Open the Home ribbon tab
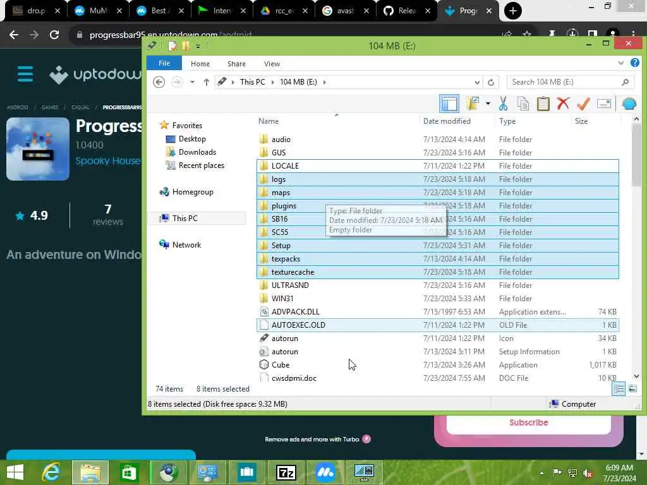647x485 pixels. pos(200,64)
